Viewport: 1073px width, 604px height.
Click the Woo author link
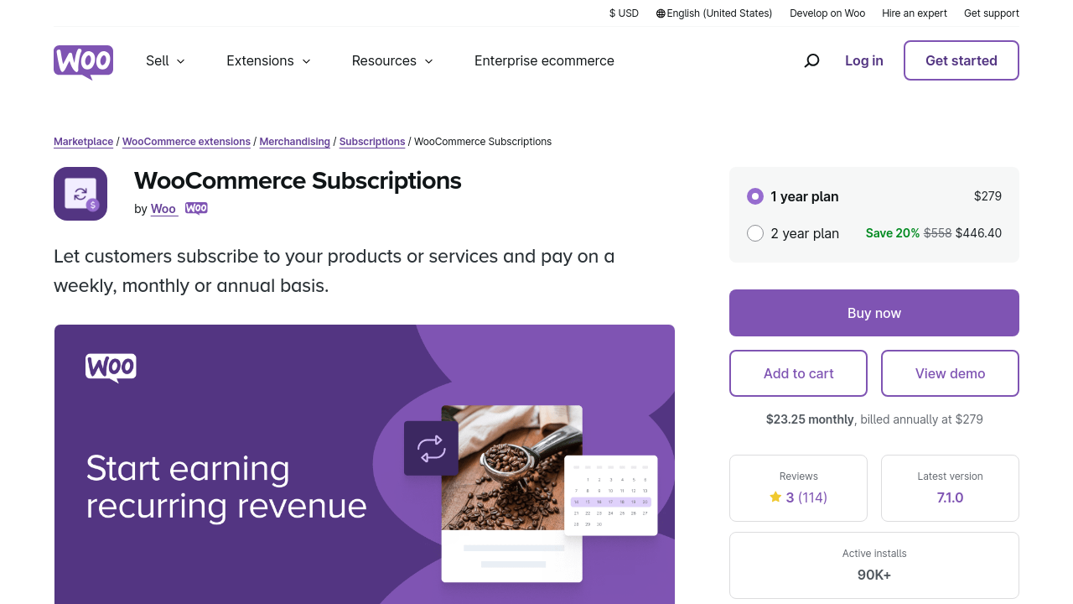pyautogui.click(x=163, y=209)
